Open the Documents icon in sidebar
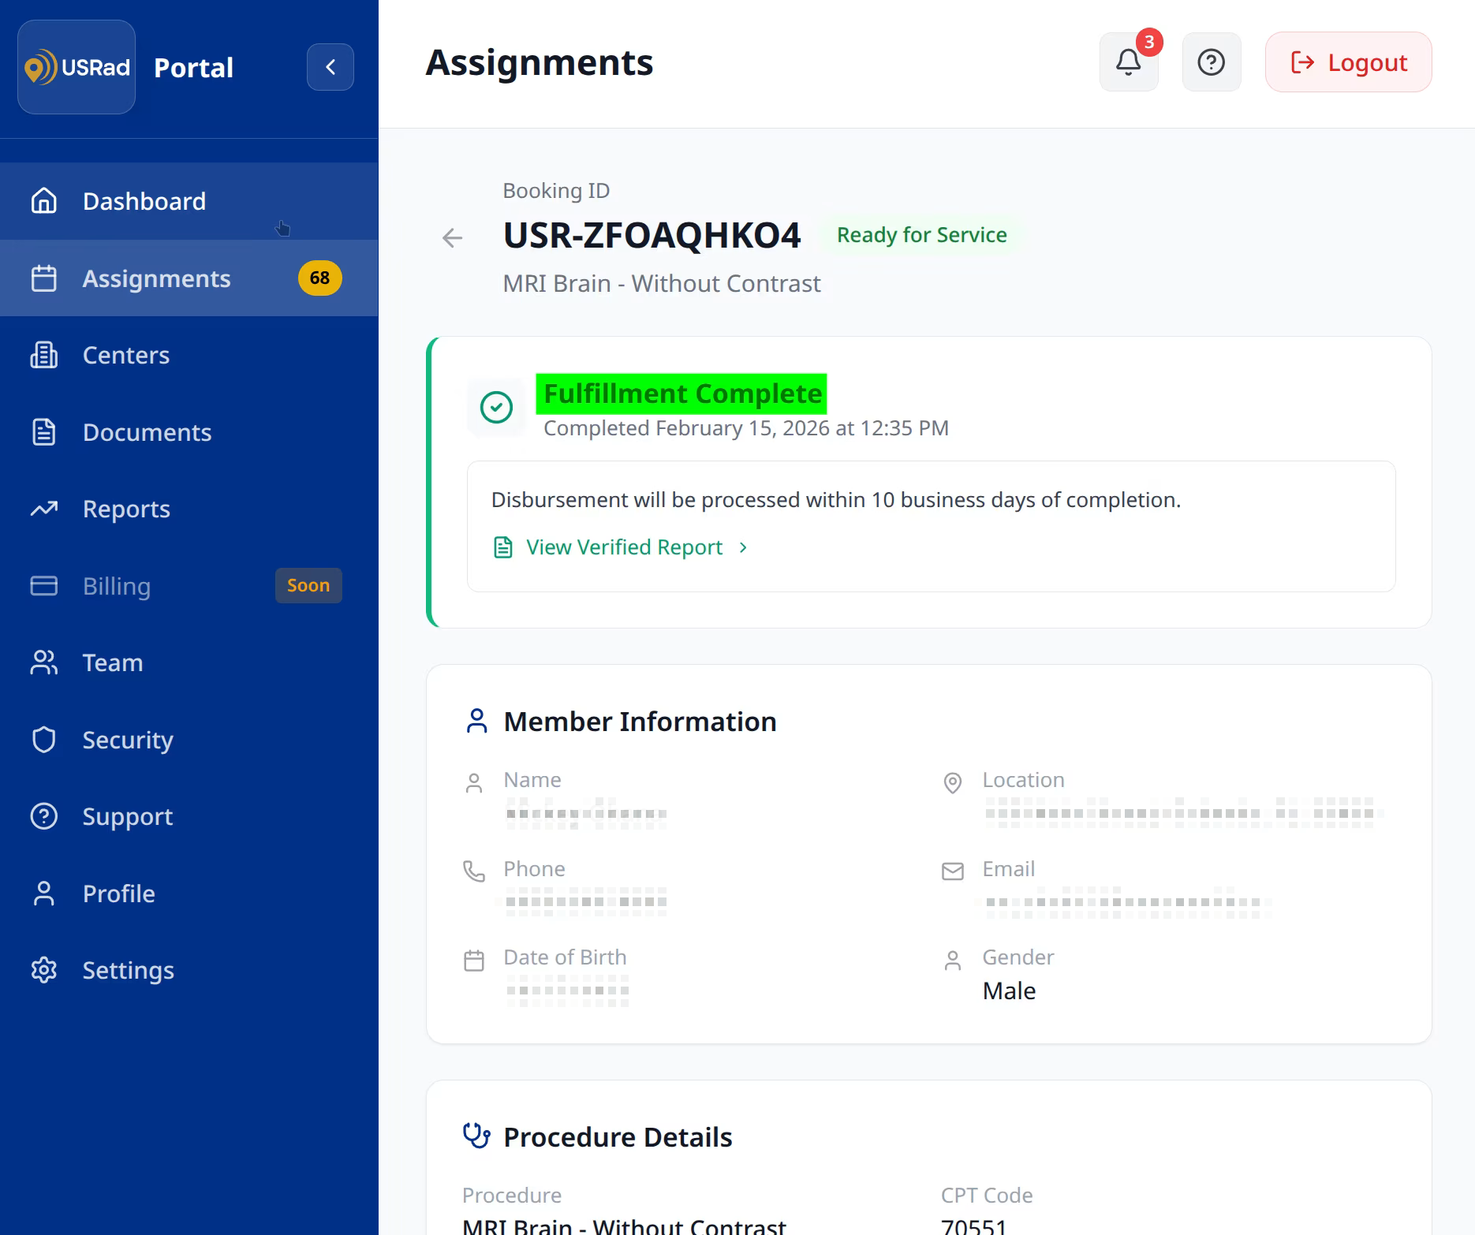Image resolution: width=1475 pixels, height=1235 pixels. coord(43,432)
